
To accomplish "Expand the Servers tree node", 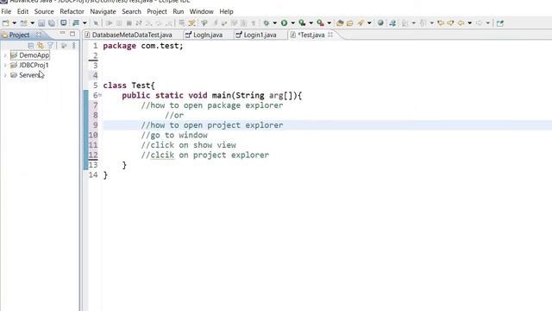I will [x=5, y=75].
